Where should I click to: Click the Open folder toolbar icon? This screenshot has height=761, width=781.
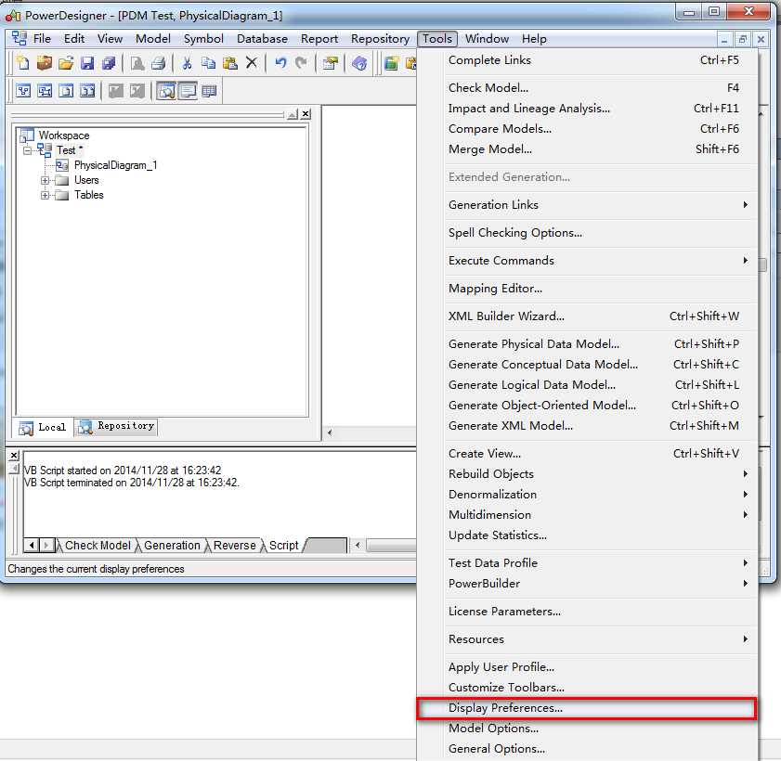(66, 63)
